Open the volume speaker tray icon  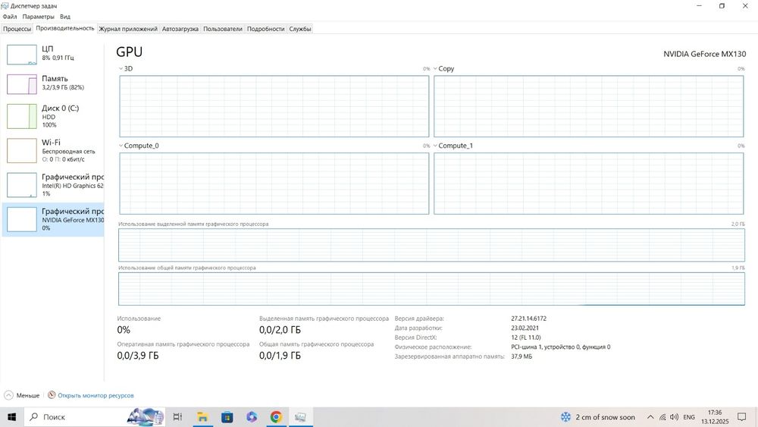(675, 417)
